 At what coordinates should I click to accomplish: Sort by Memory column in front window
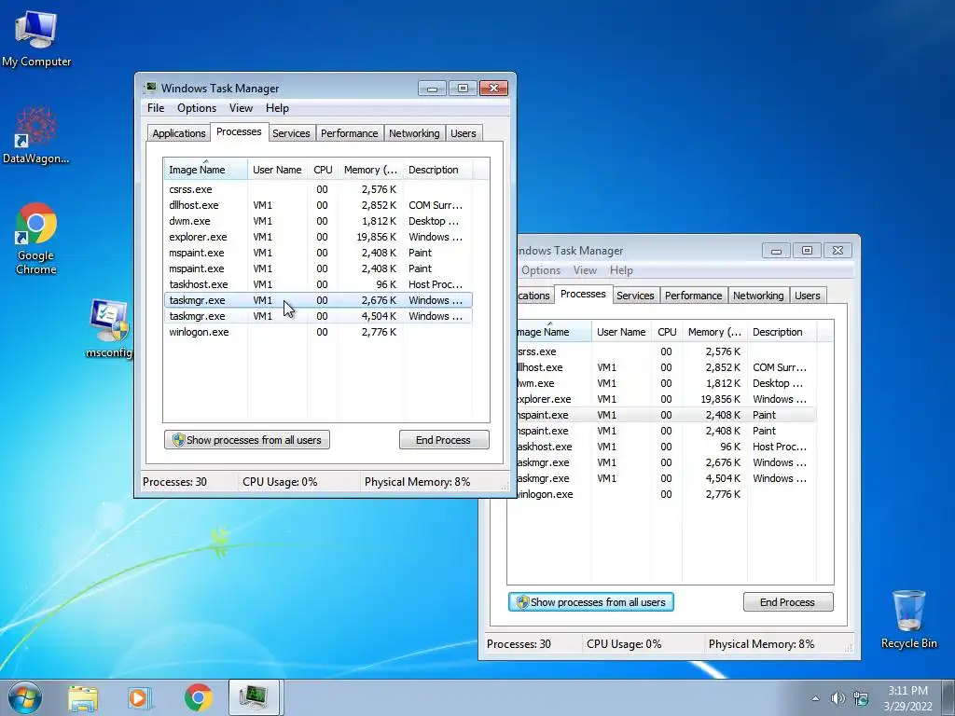point(370,170)
